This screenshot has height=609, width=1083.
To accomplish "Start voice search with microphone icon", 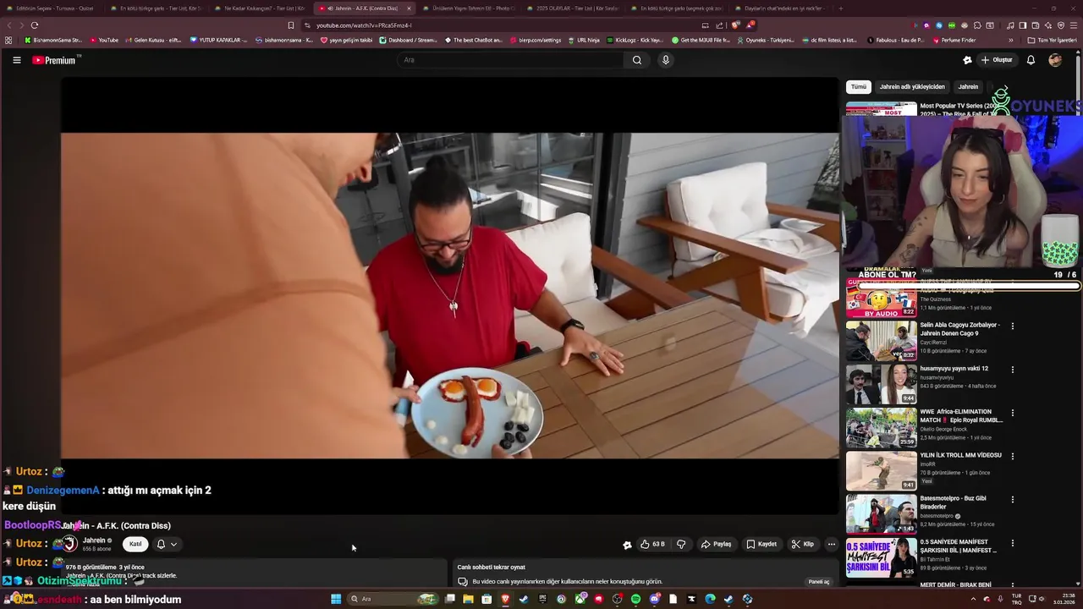I will (666, 60).
